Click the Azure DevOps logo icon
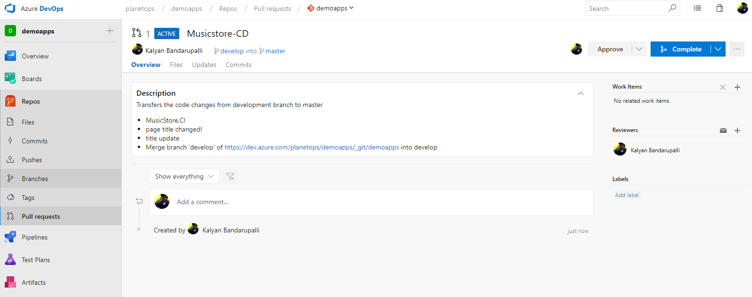The width and height of the screenshot is (752, 297). [x=10, y=8]
